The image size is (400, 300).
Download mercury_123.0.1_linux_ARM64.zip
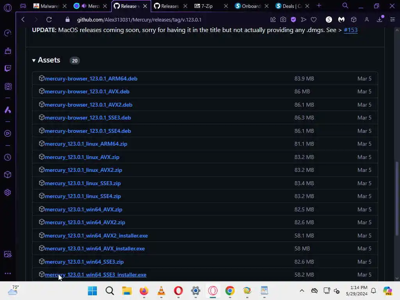(x=86, y=144)
